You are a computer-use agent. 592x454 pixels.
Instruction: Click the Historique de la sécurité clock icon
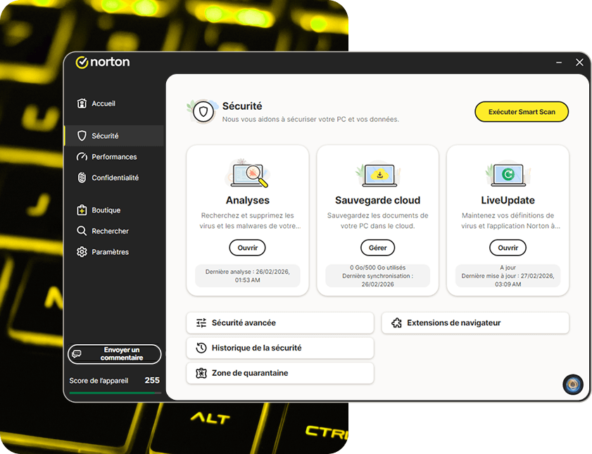point(200,348)
